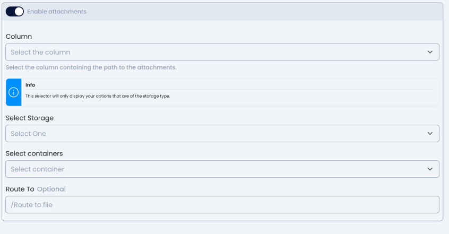Click the 'Info' heading in the notice
This screenshot has width=449, height=234.
coord(30,85)
